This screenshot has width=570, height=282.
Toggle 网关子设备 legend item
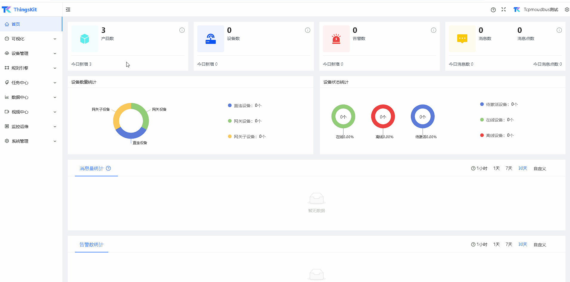247,137
